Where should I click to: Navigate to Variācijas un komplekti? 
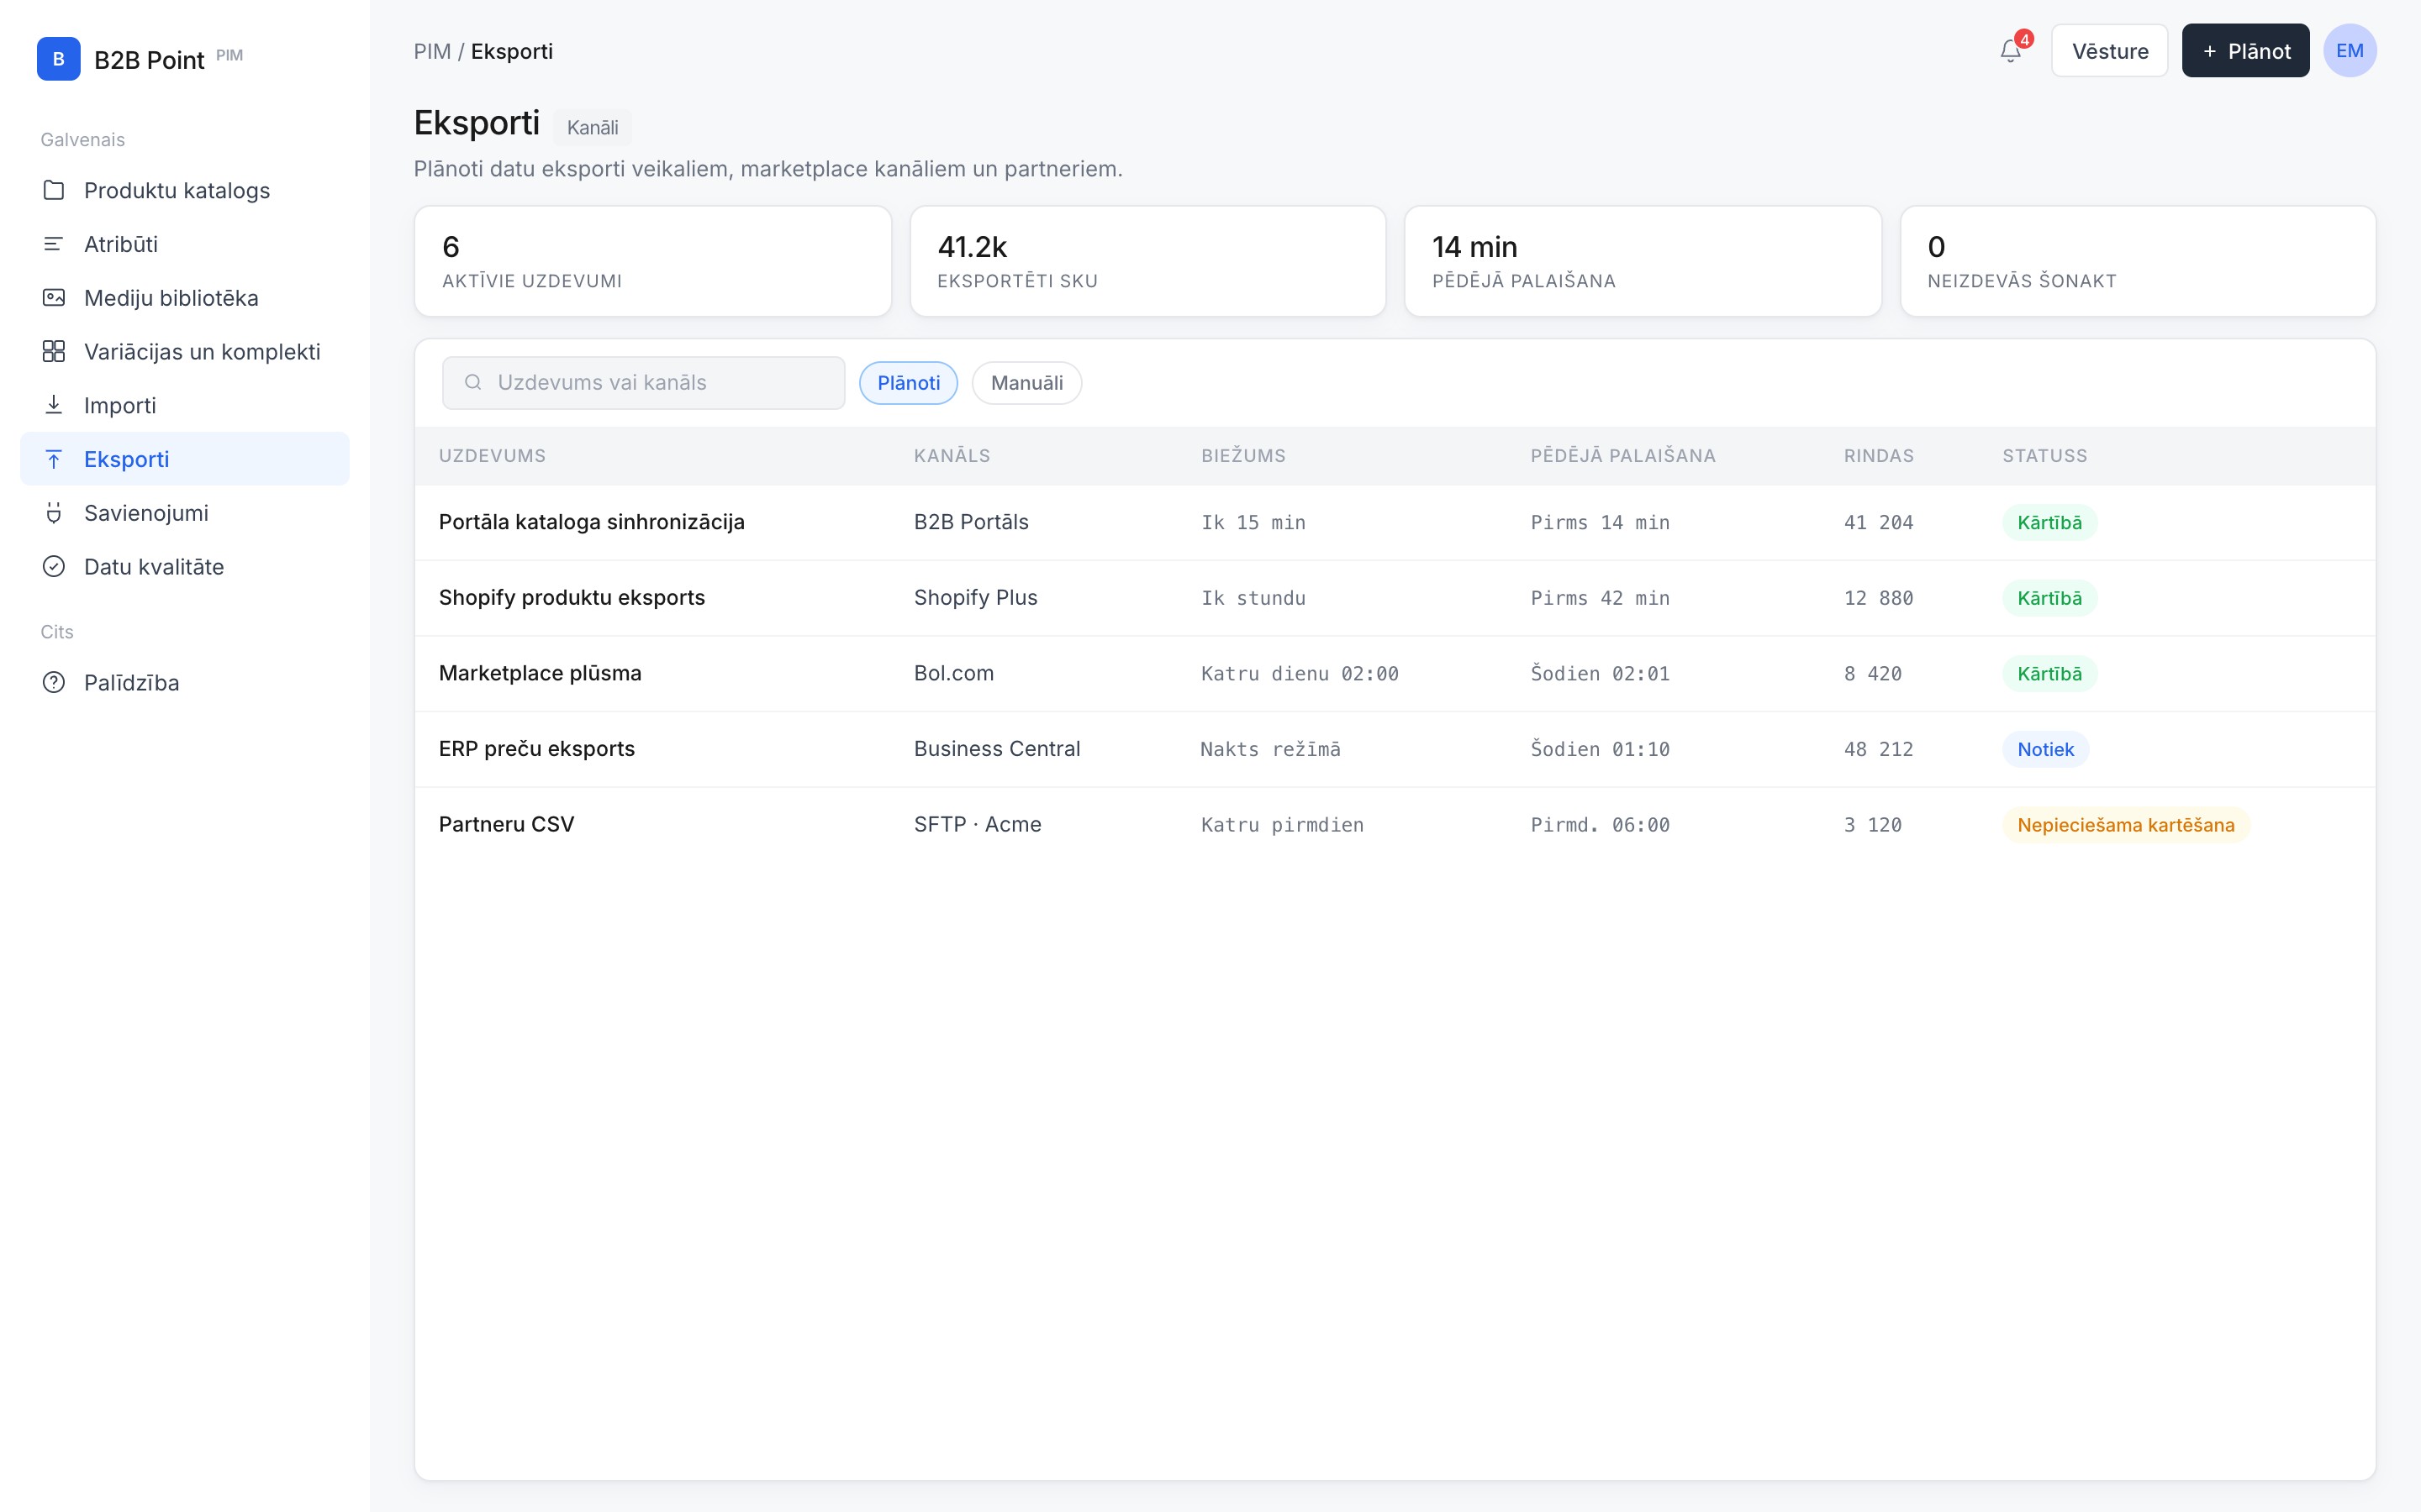185,352
